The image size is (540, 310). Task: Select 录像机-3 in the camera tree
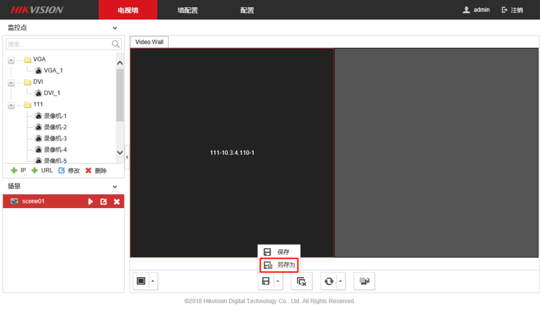(55, 138)
